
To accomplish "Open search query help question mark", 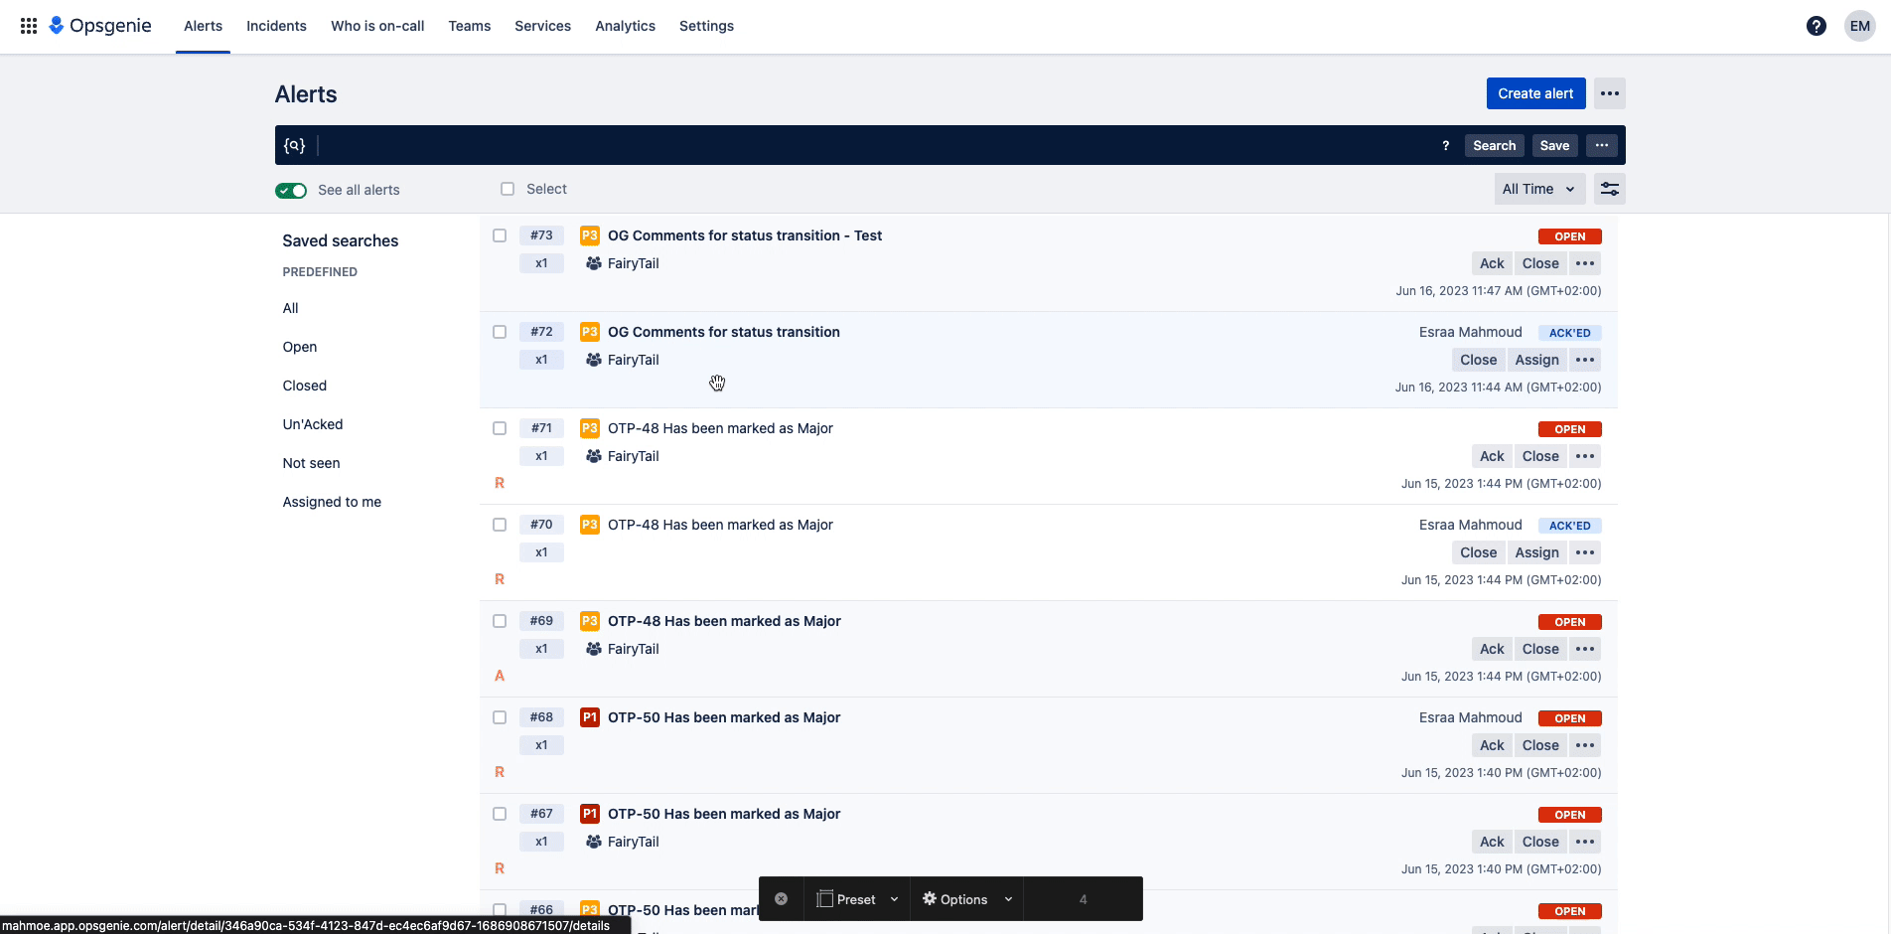I will point(1445,146).
